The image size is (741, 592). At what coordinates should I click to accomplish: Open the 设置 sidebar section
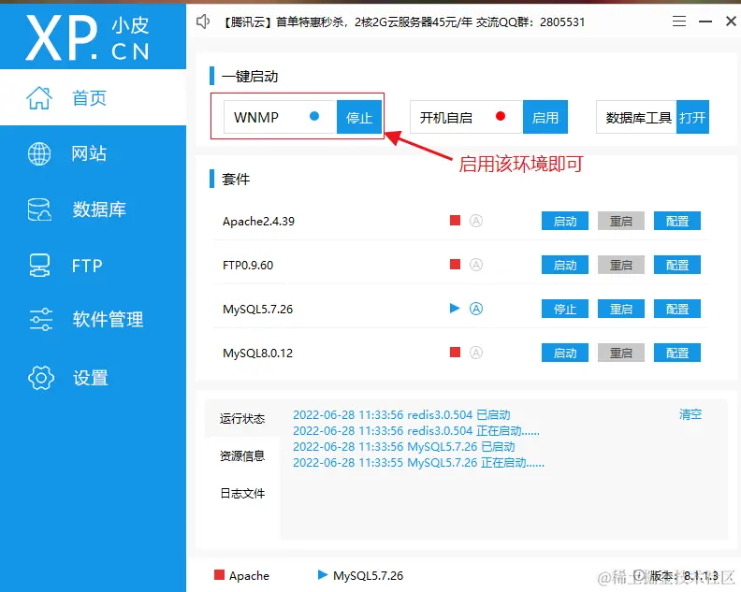coord(94,378)
